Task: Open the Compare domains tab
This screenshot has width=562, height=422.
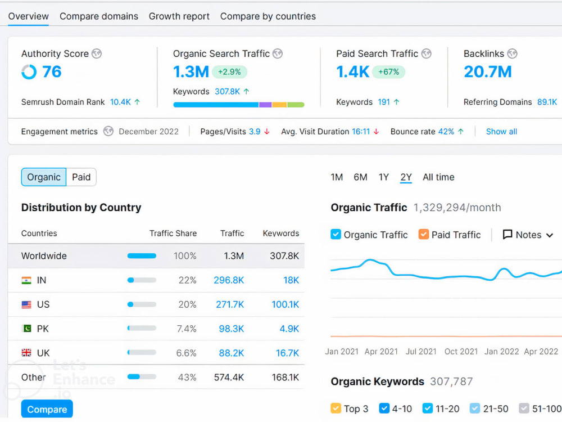Action: click(x=98, y=16)
